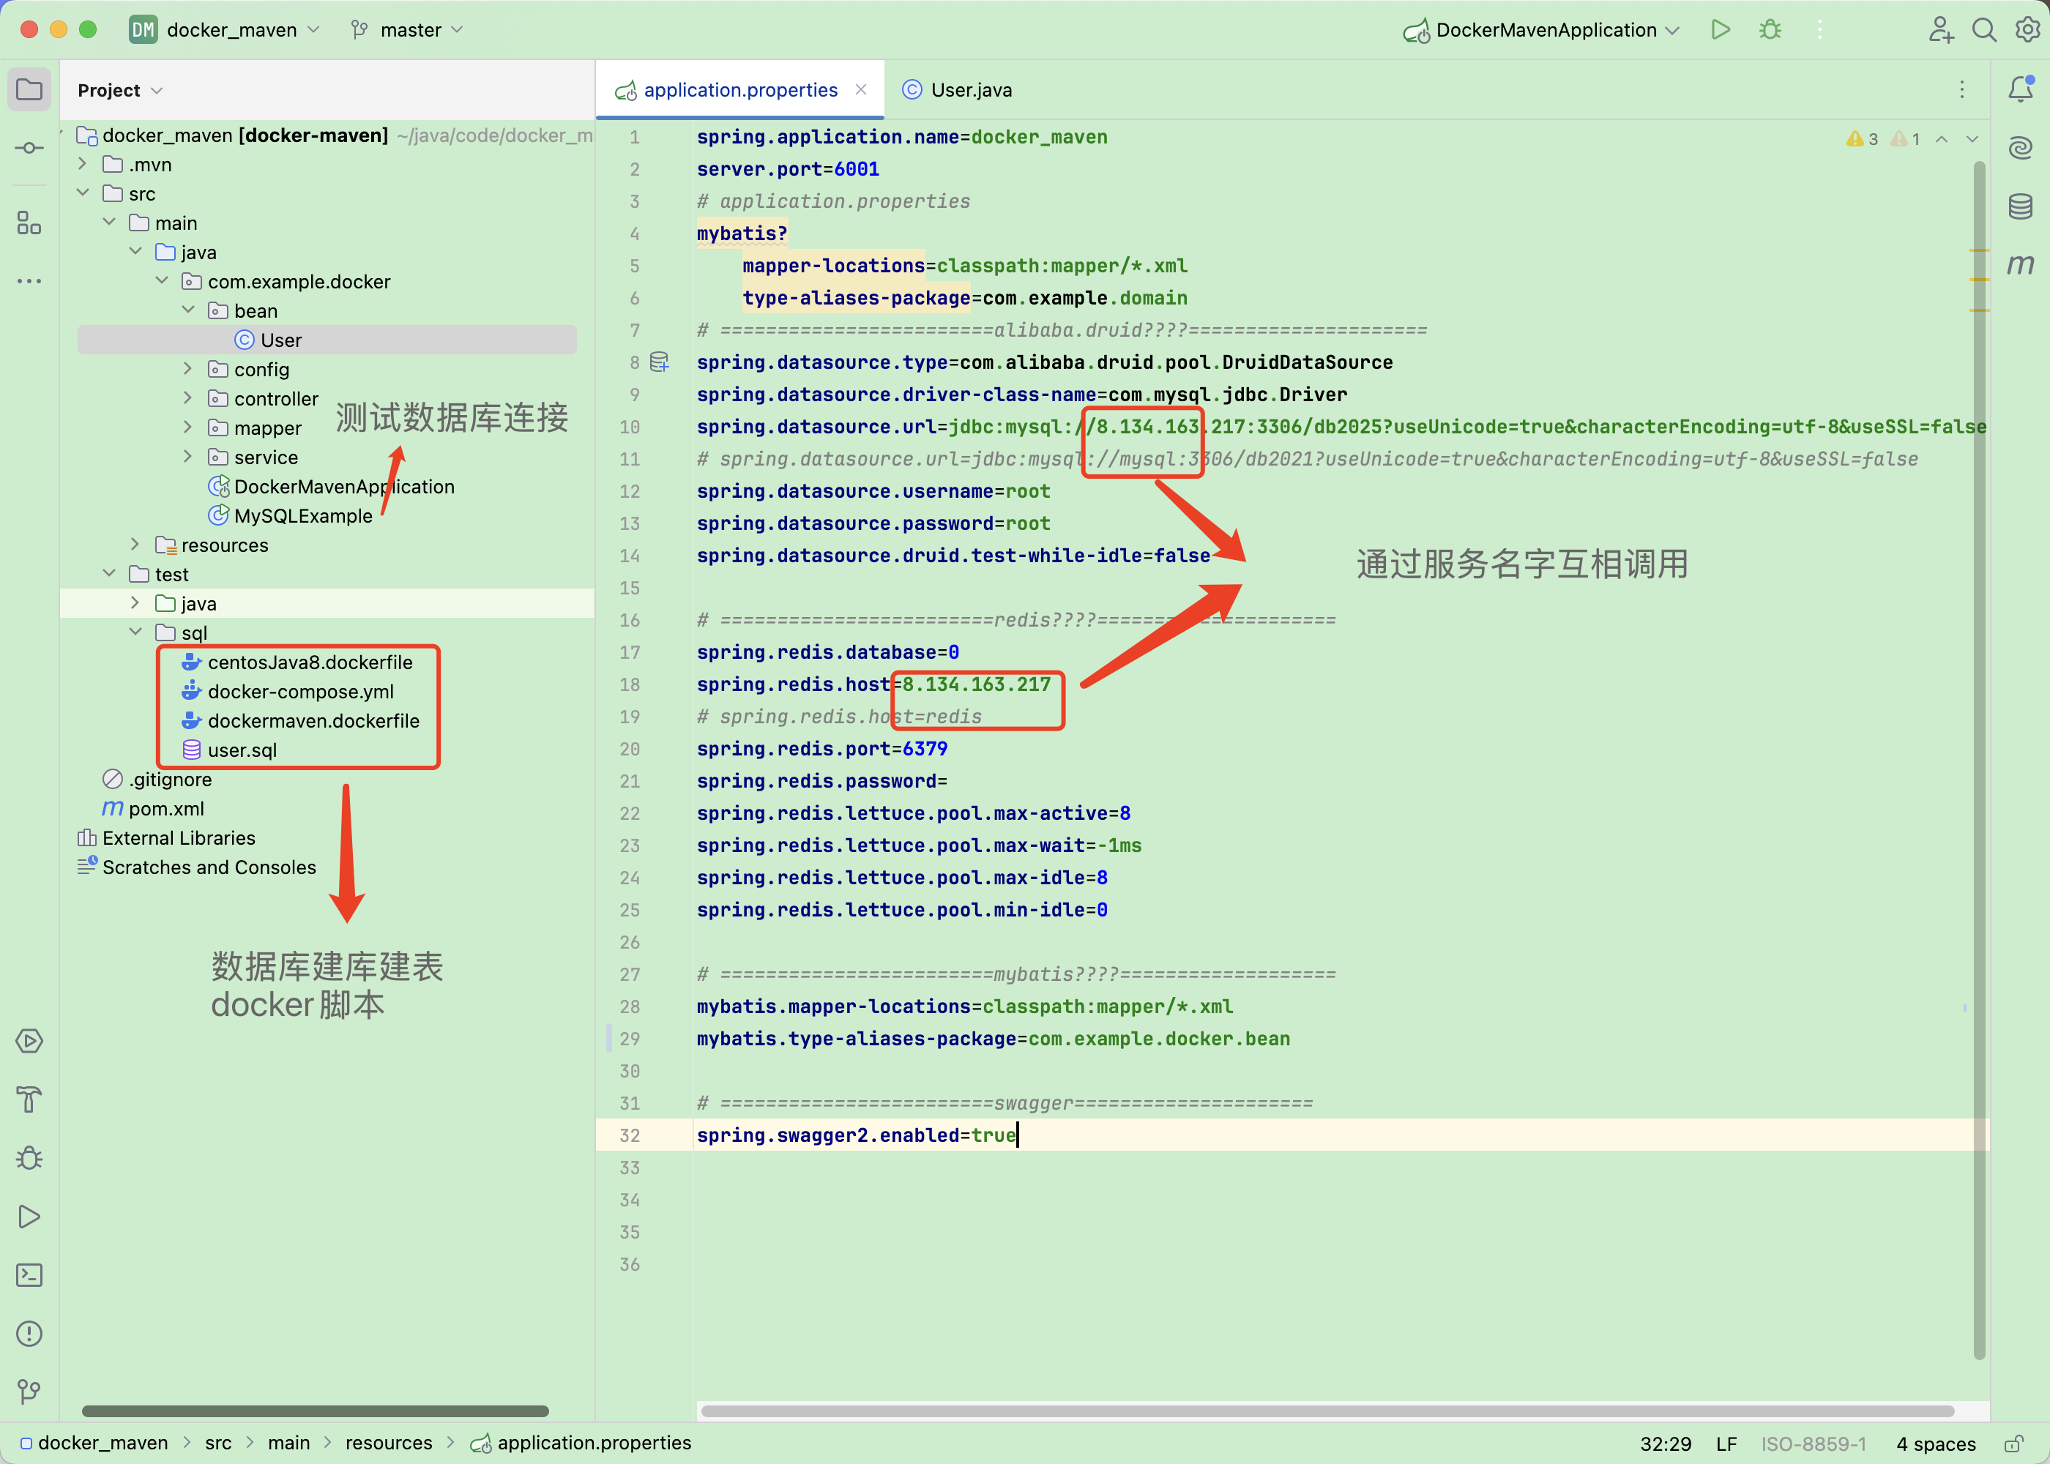Toggle read-only lock icon in status bar
The image size is (2050, 1464).
pyautogui.click(x=2014, y=1444)
